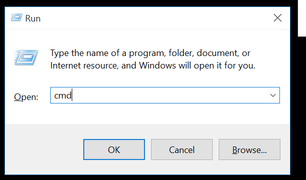Click on the "cmd" text in Open field
The image size is (306, 180).
[63, 95]
